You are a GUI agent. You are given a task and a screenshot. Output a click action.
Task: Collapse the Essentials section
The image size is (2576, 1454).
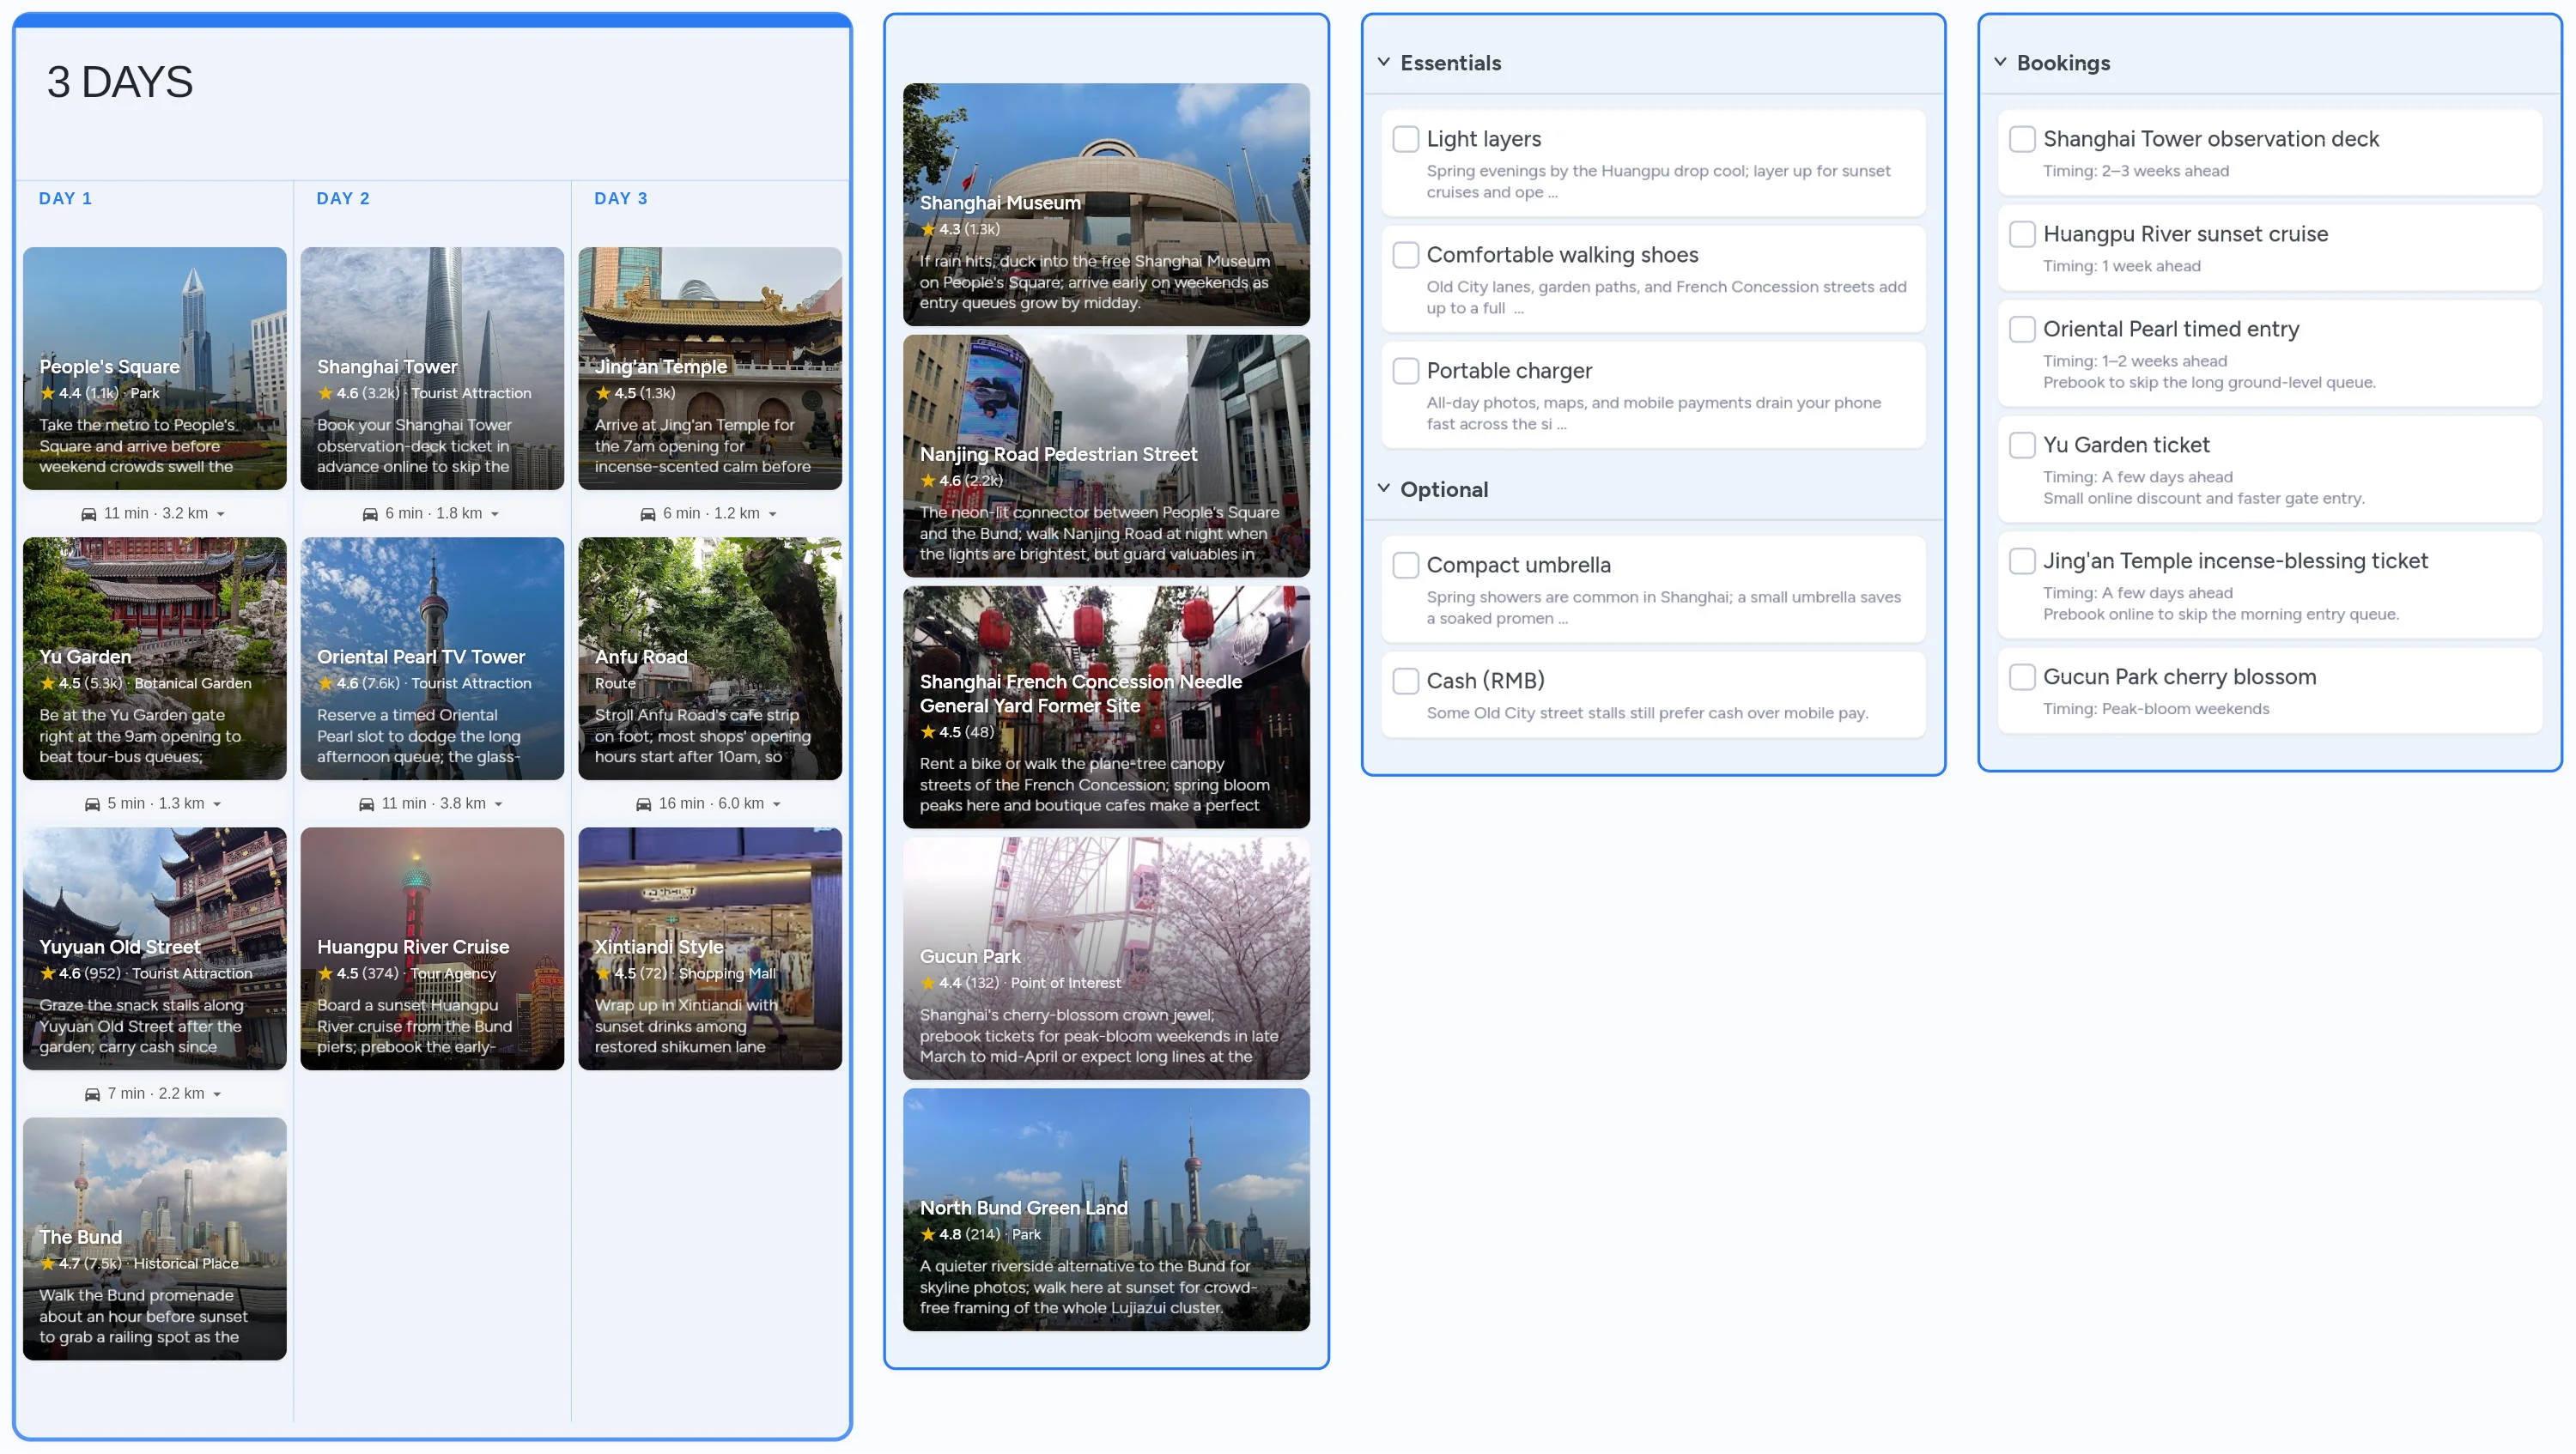click(1384, 62)
